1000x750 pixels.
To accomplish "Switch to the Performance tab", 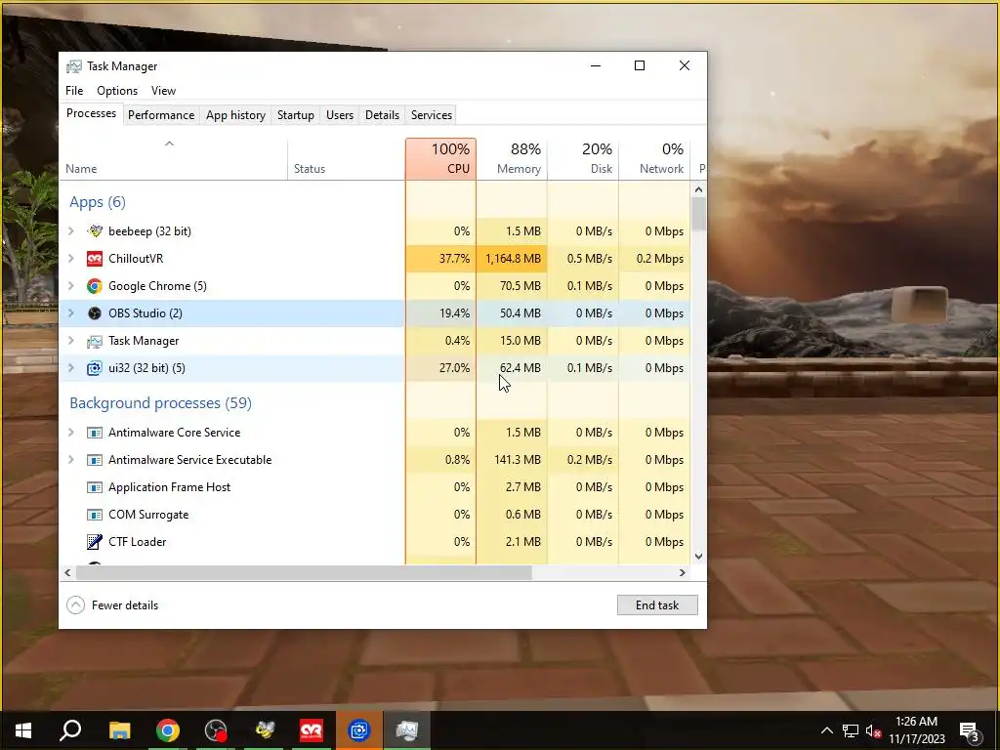I will coord(161,115).
